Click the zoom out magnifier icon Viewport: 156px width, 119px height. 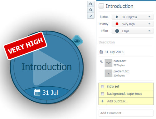point(91,10)
